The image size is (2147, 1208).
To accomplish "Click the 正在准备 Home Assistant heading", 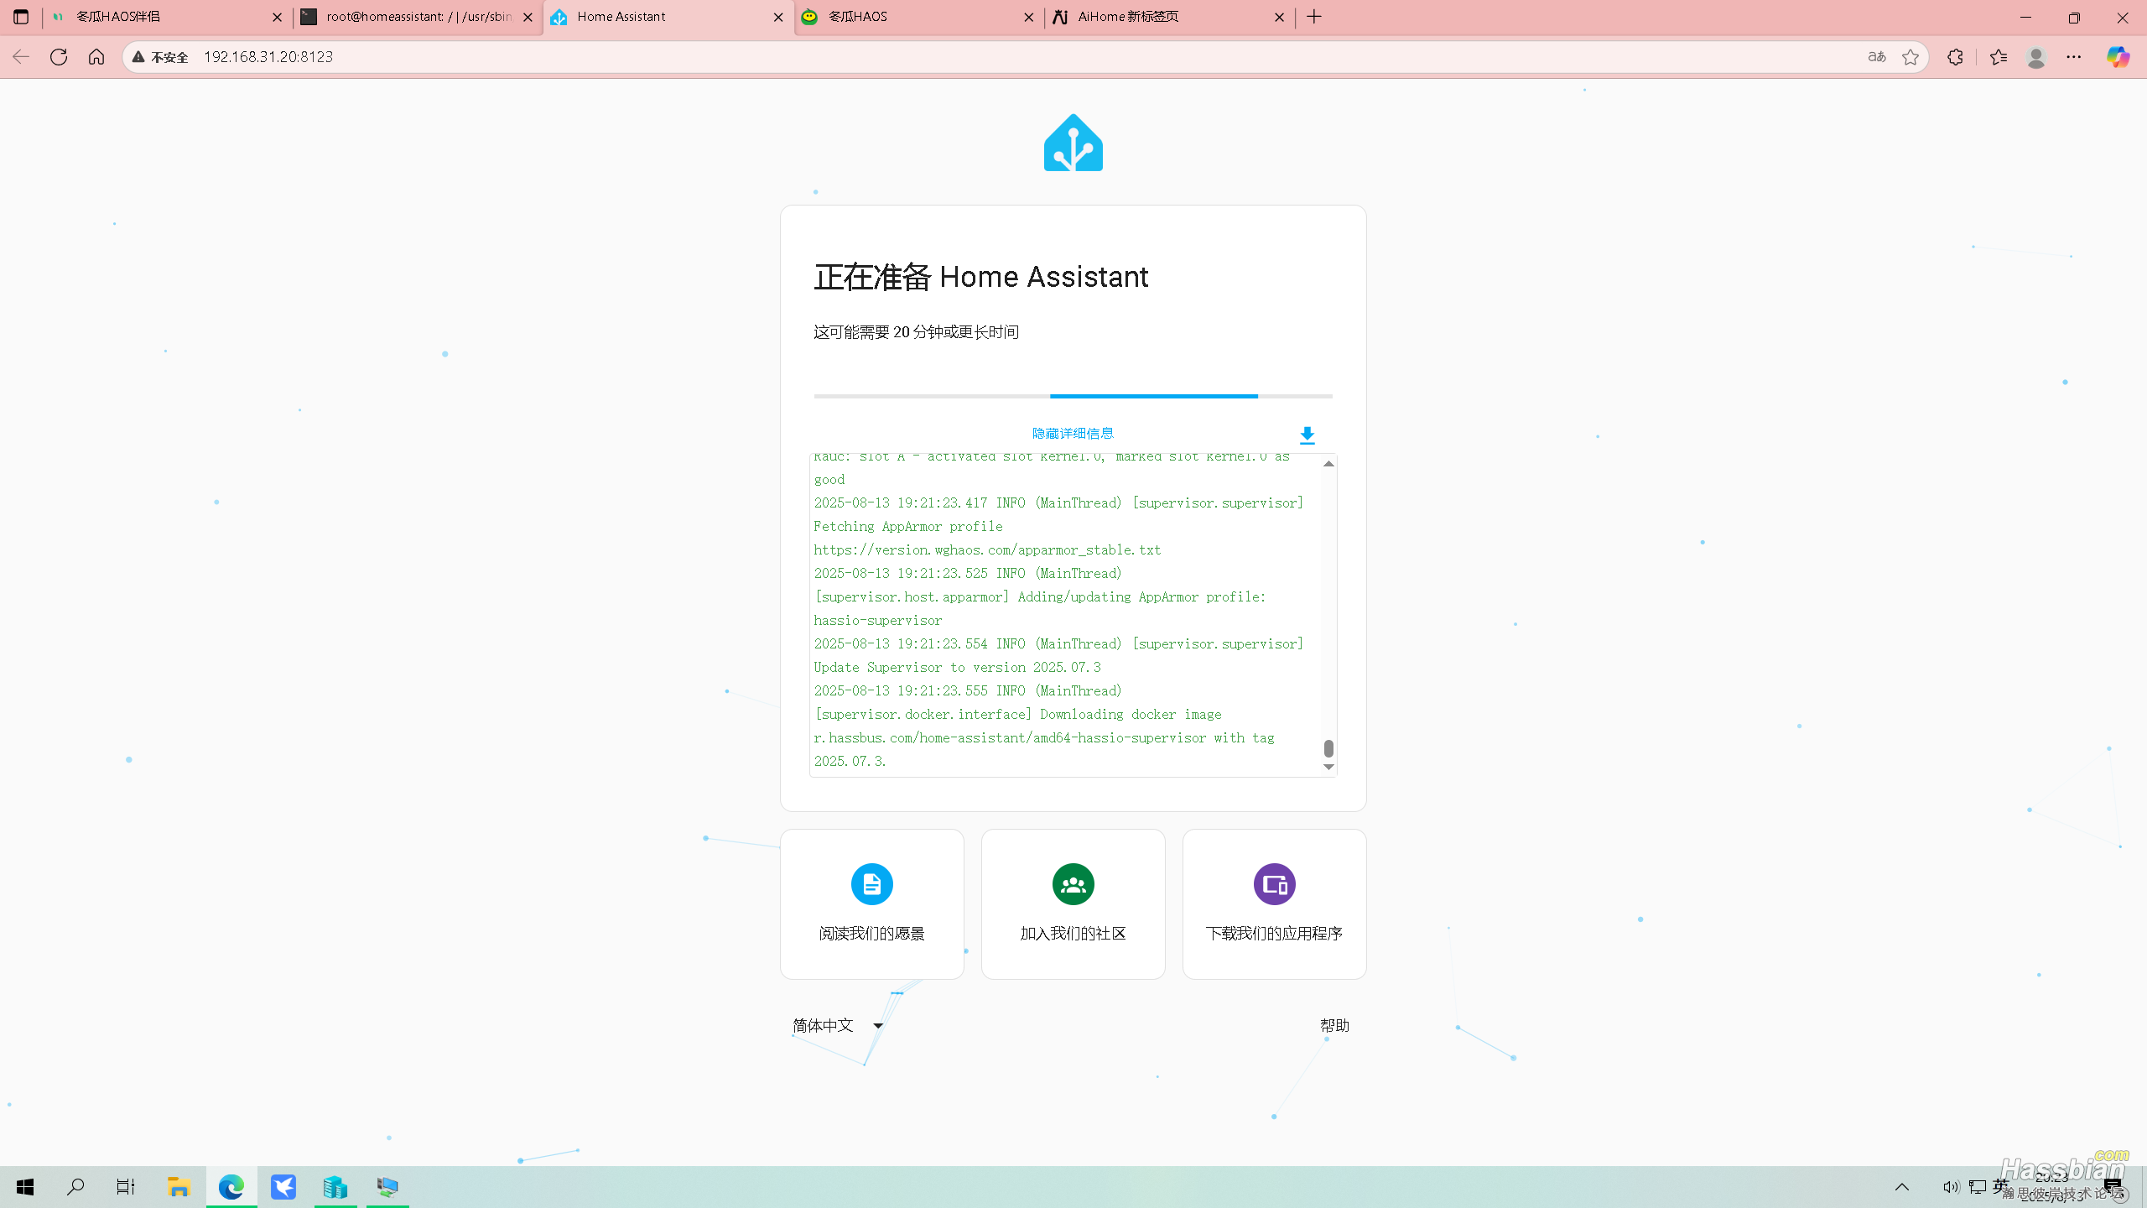I will point(980,277).
